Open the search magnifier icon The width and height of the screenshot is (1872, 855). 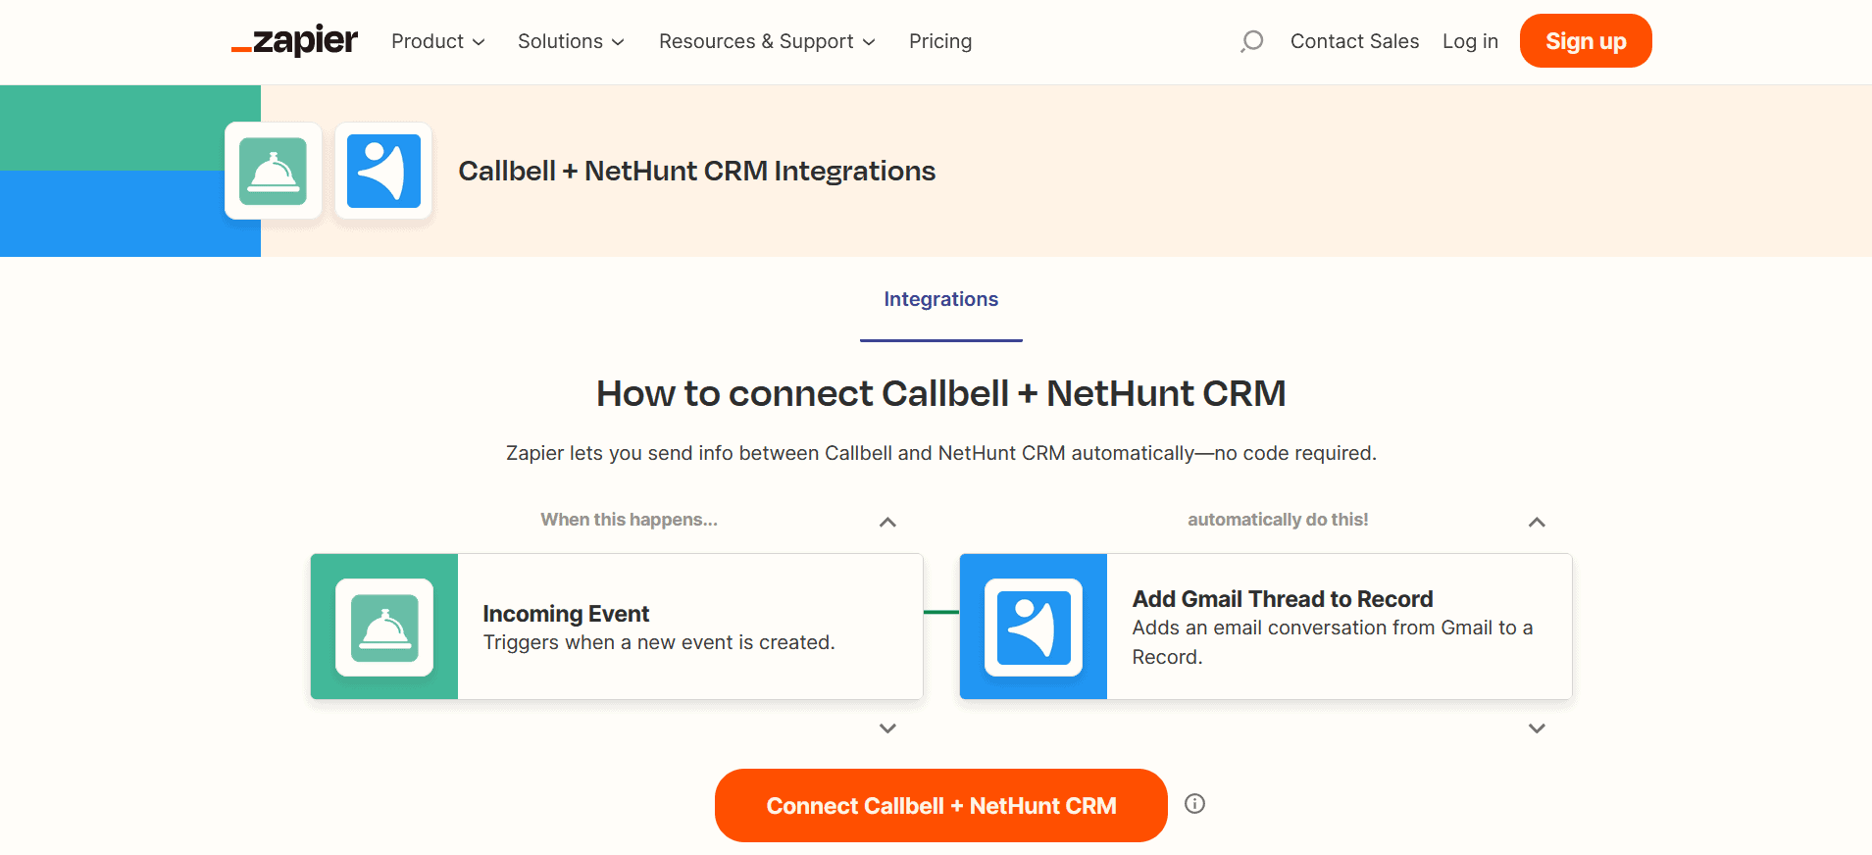1251,41
